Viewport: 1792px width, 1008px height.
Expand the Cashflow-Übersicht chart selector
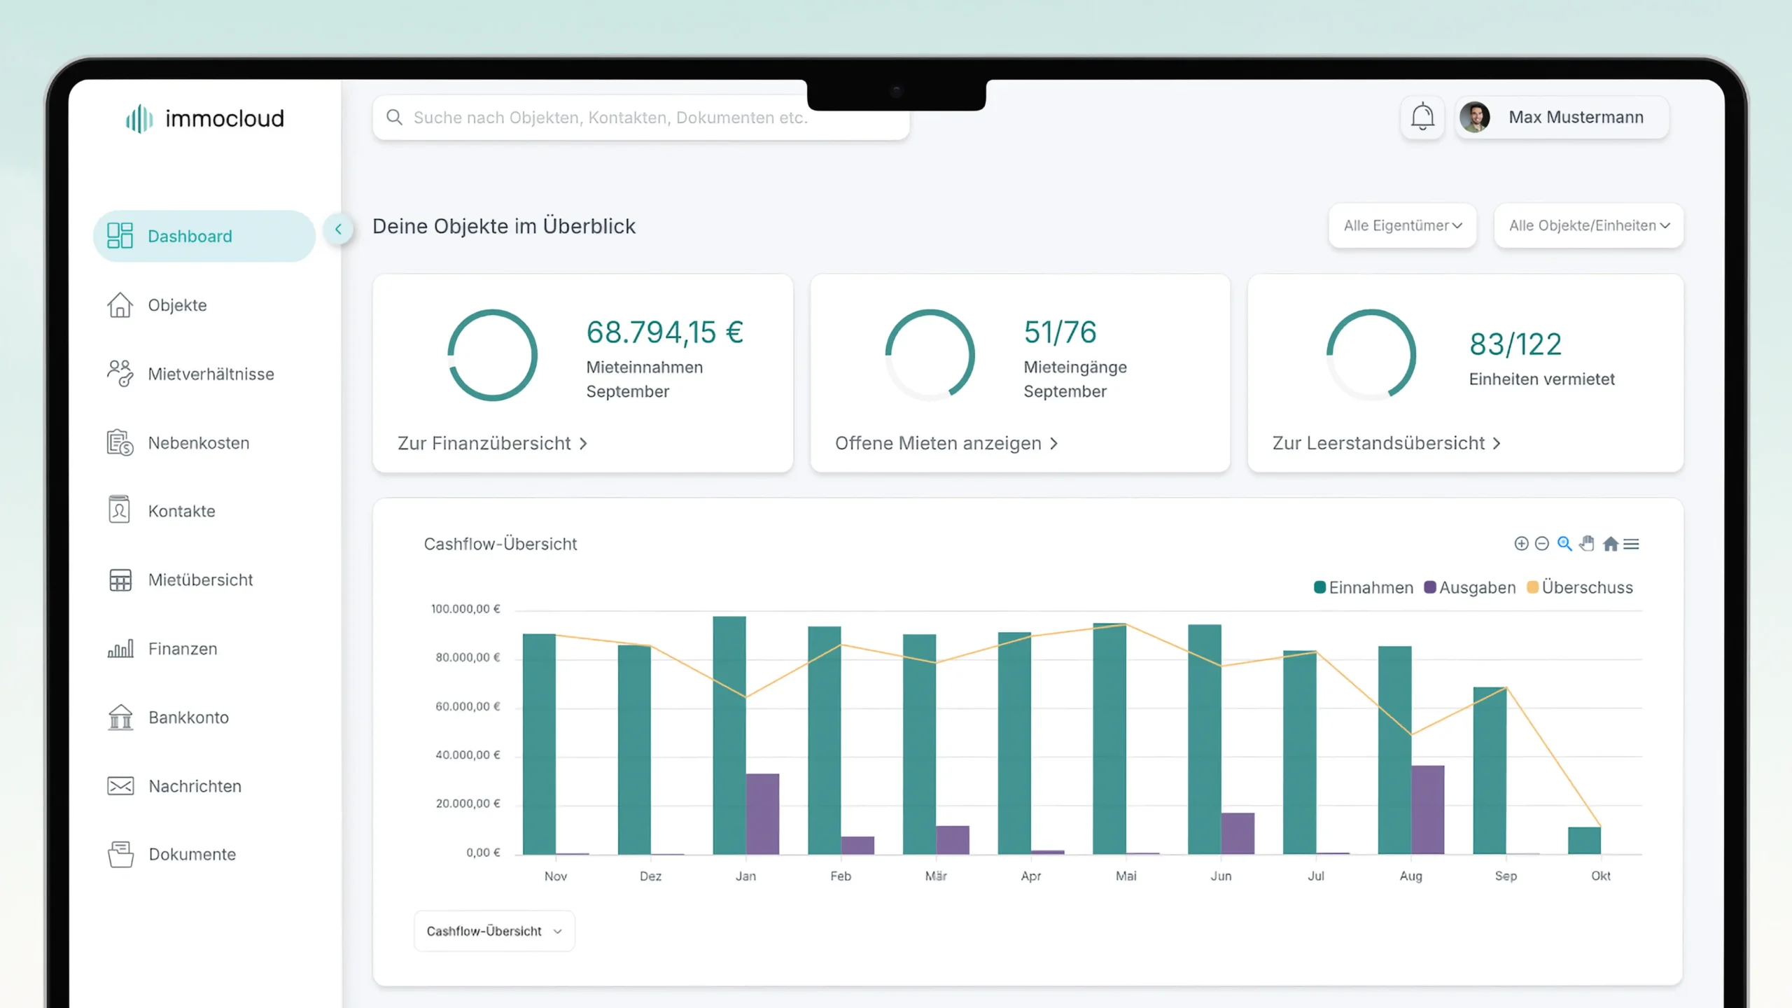494,931
